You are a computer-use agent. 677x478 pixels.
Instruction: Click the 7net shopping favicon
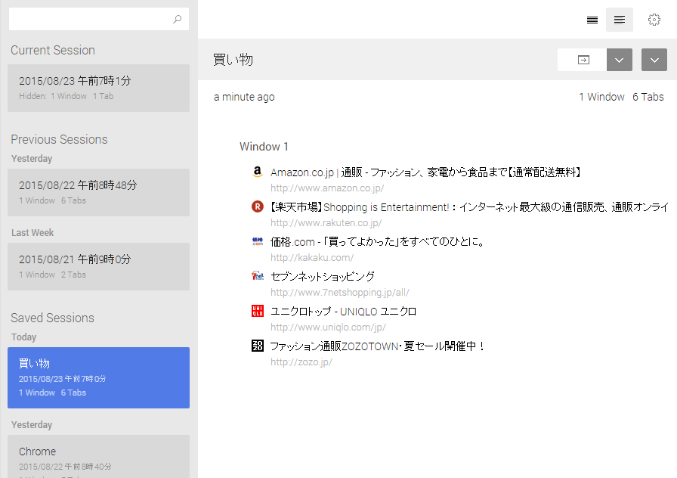258,276
